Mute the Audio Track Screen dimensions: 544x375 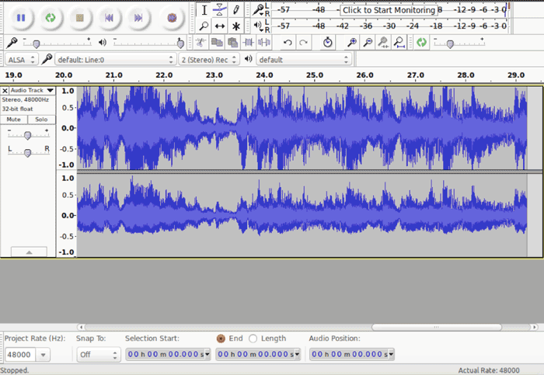pyautogui.click(x=13, y=120)
